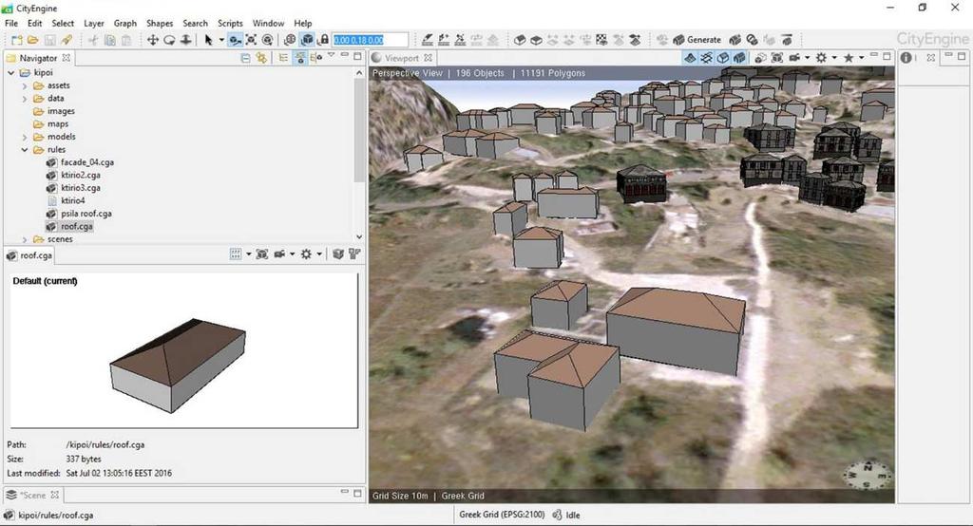Open the Graph menu

(124, 23)
